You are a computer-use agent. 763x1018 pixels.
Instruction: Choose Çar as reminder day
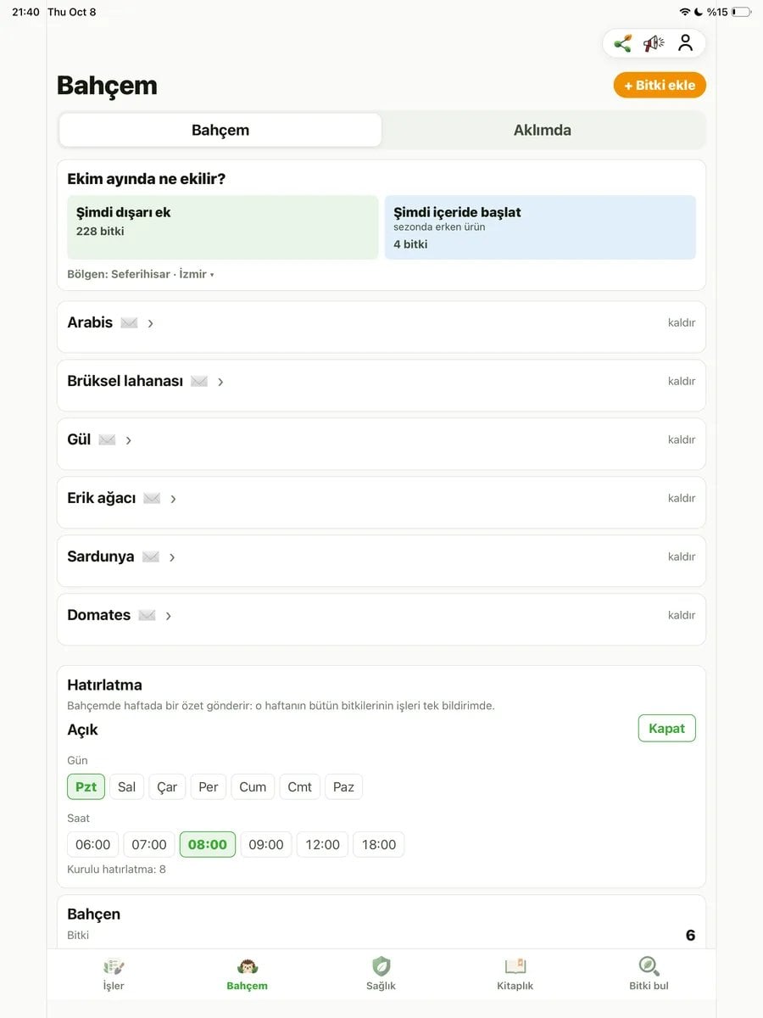[x=168, y=786]
